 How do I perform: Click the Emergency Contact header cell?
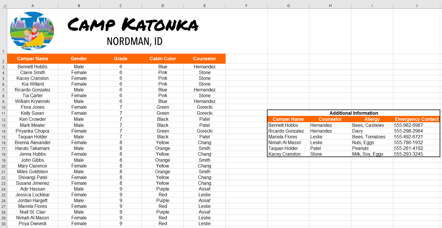pyautogui.click(x=416, y=119)
